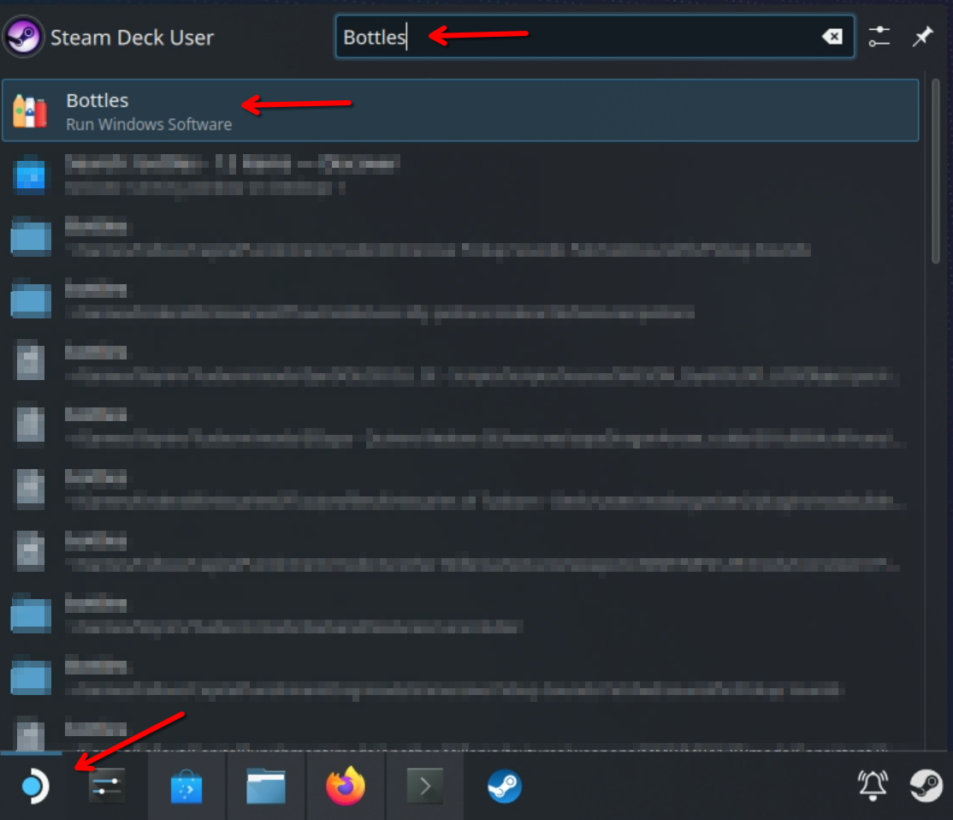The image size is (953, 820).
Task: Clear the search text with the backspace icon
Action: (832, 37)
